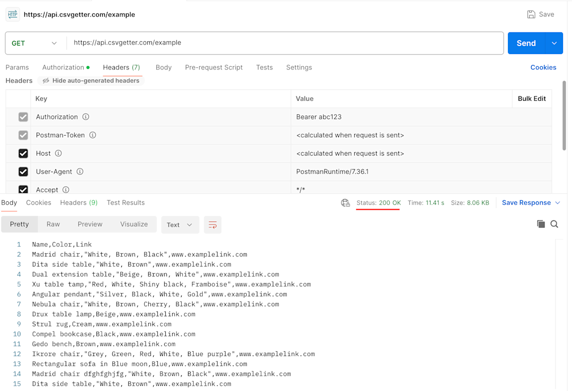Open the request Body tab
The image size is (572, 391).
(x=164, y=67)
